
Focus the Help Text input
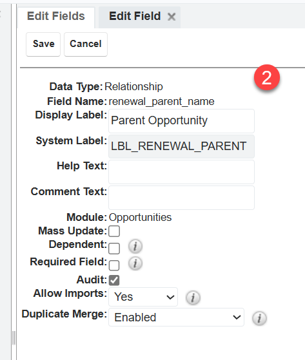click(x=181, y=172)
